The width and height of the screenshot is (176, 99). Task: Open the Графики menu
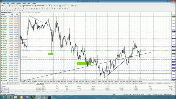point(18,3)
